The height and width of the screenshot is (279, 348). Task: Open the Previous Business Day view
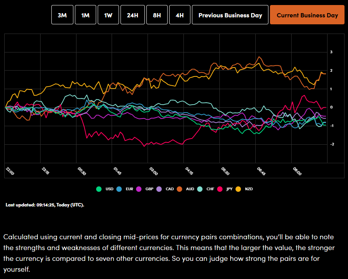[230, 15]
